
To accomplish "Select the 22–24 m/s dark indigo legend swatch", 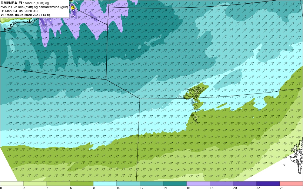I will [268, 184].
